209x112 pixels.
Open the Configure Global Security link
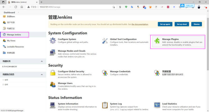71,71
